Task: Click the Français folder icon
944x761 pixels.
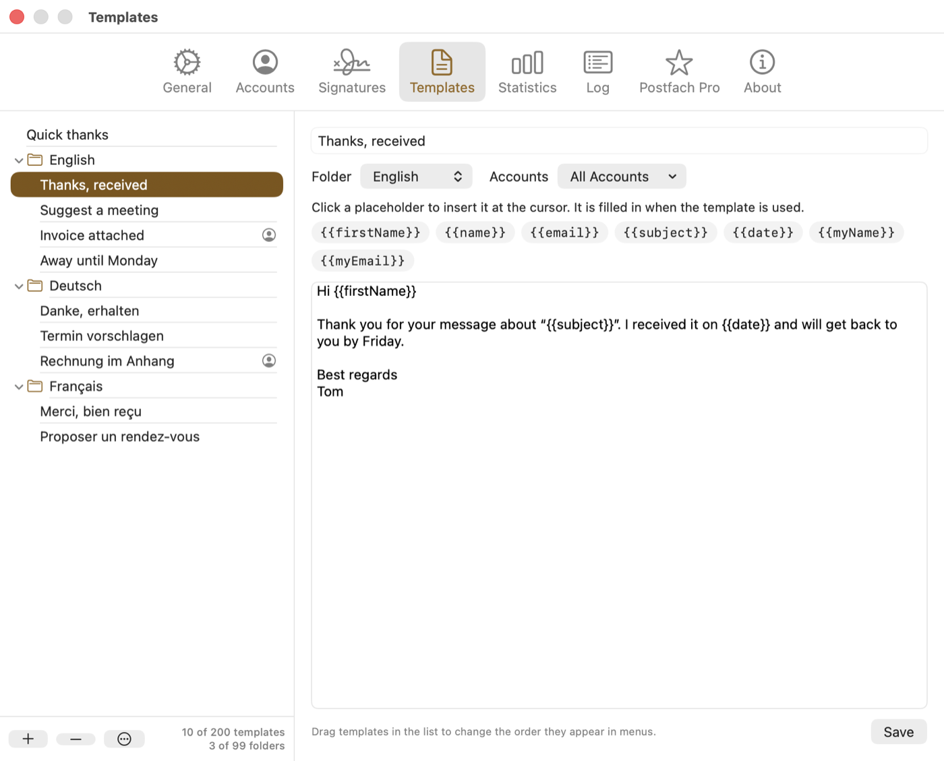Action: [35, 386]
